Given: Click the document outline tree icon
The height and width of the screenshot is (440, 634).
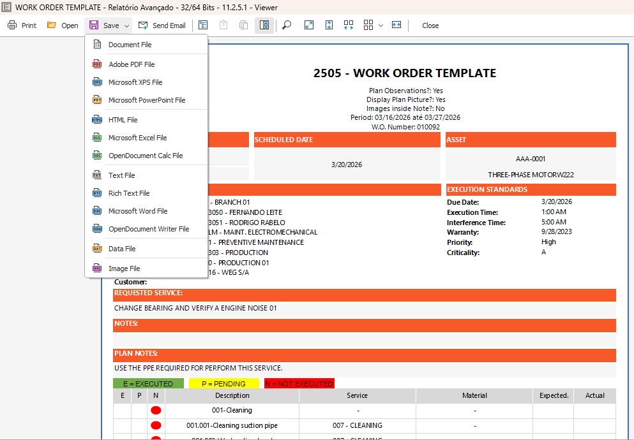Looking at the screenshot, I should pyautogui.click(x=203, y=26).
